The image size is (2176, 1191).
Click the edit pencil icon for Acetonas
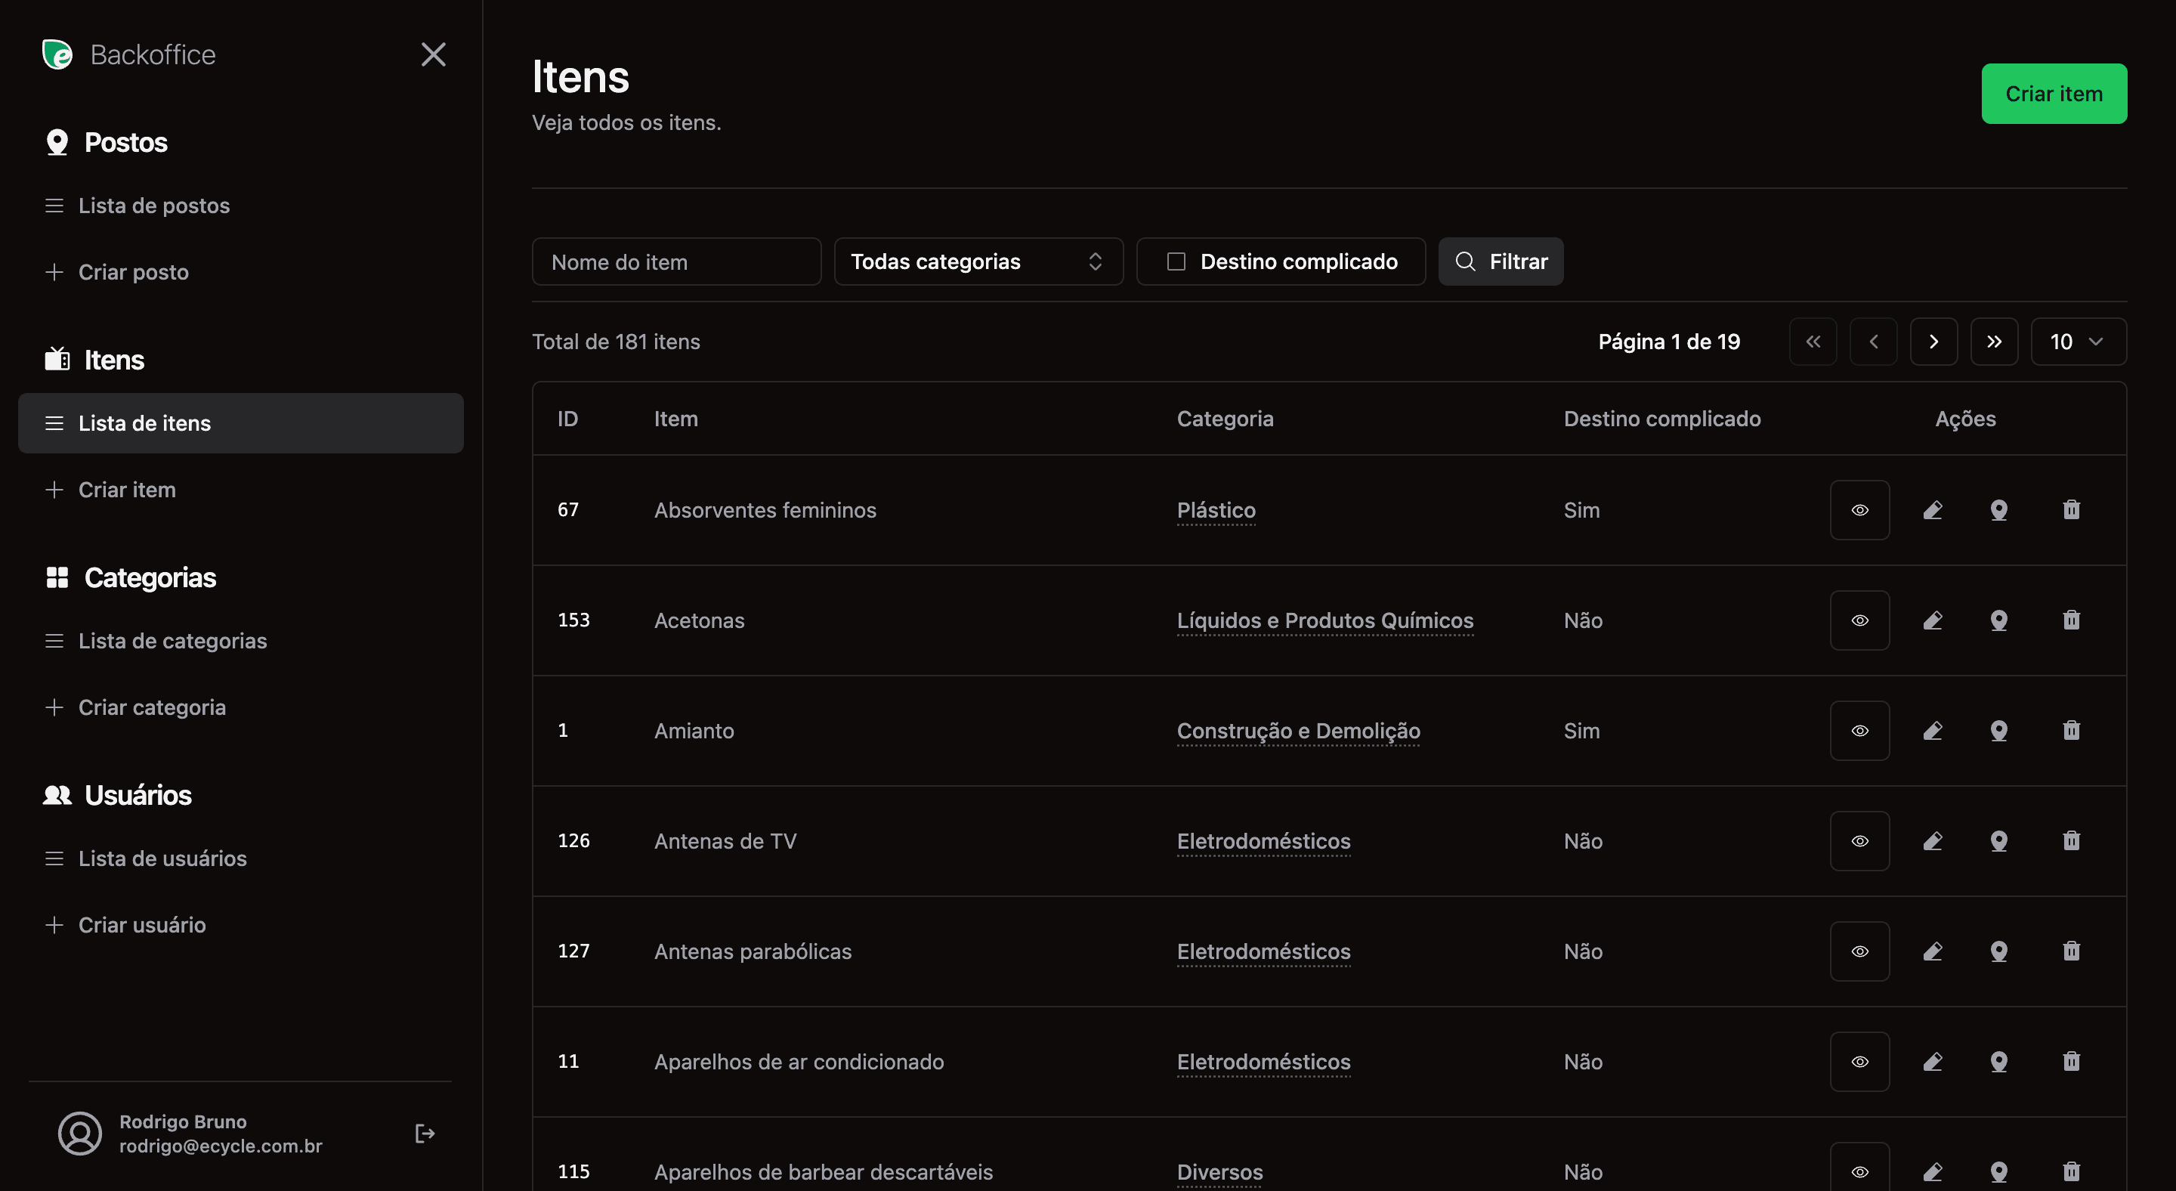tap(1933, 620)
